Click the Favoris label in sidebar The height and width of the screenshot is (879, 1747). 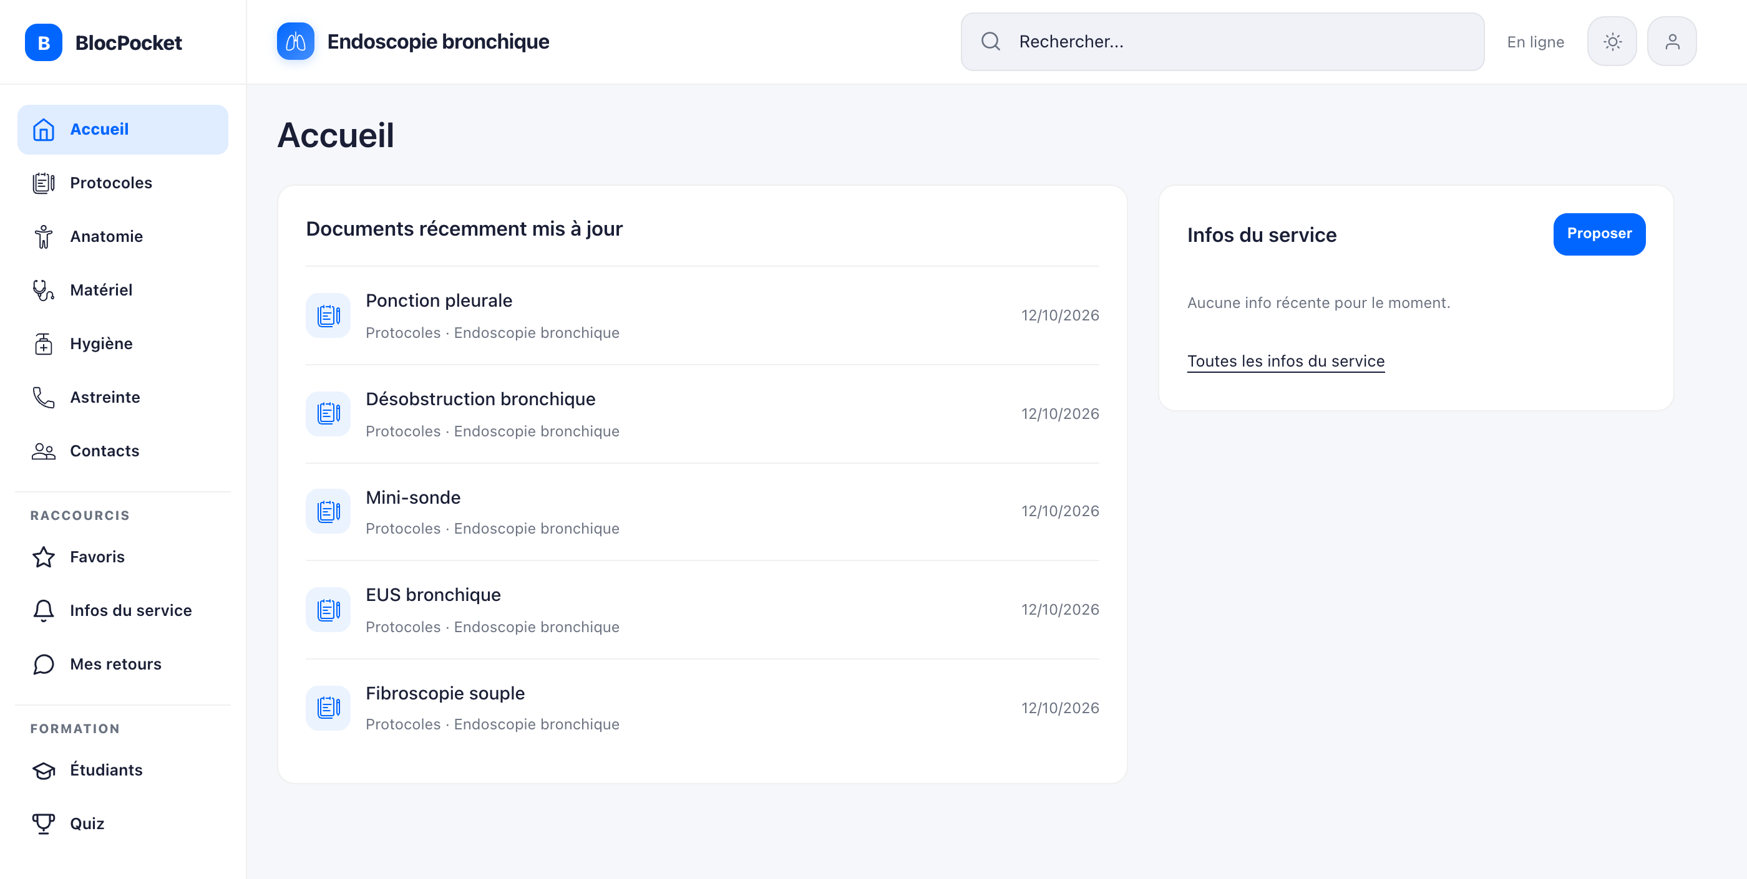click(97, 557)
